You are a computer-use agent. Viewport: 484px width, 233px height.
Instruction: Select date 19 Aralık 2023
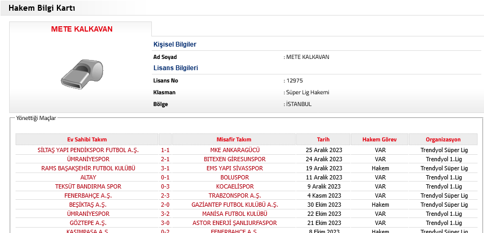click(x=324, y=169)
